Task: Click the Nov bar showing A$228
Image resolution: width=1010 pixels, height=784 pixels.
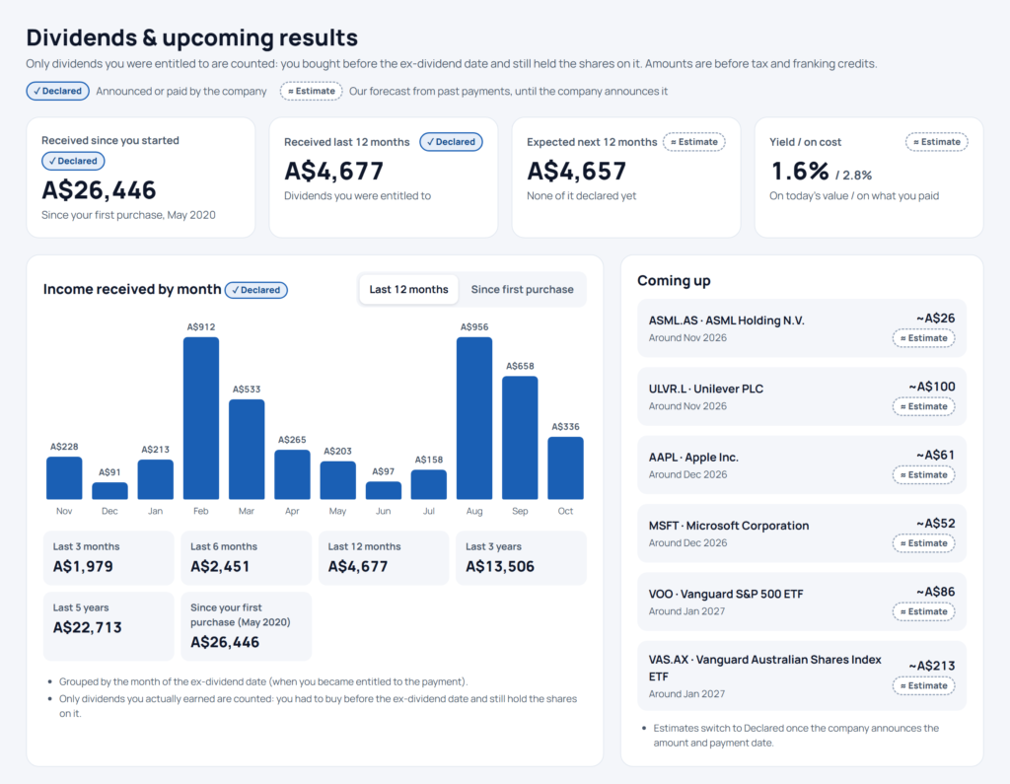Action: point(64,478)
